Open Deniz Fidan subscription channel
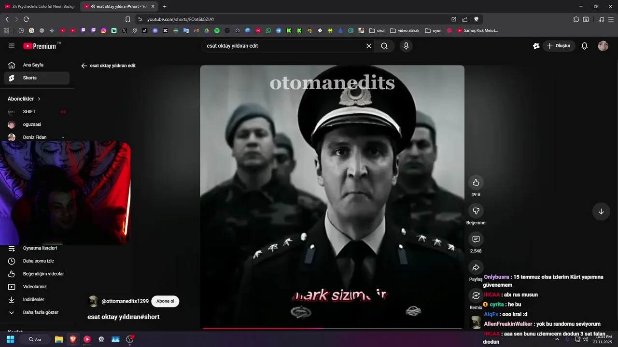The height and width of the screenshot is (347, 618). tap(37, 137)
